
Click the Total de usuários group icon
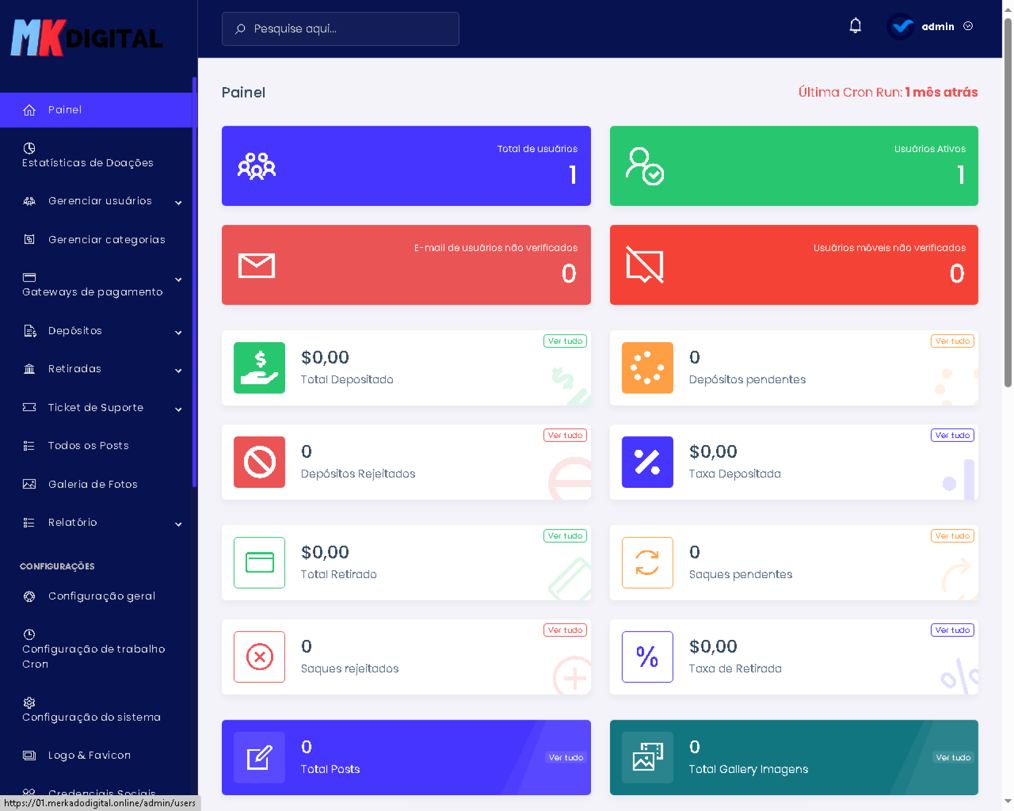[x=257, y=166]
